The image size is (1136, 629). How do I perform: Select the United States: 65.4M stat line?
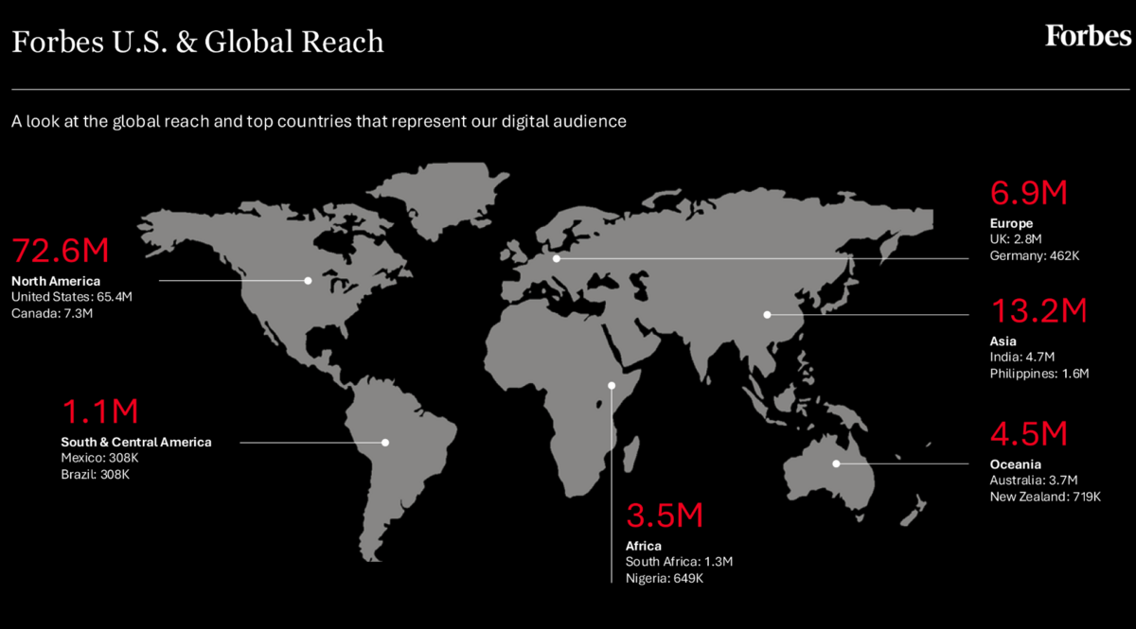click(x=71, y=296)
